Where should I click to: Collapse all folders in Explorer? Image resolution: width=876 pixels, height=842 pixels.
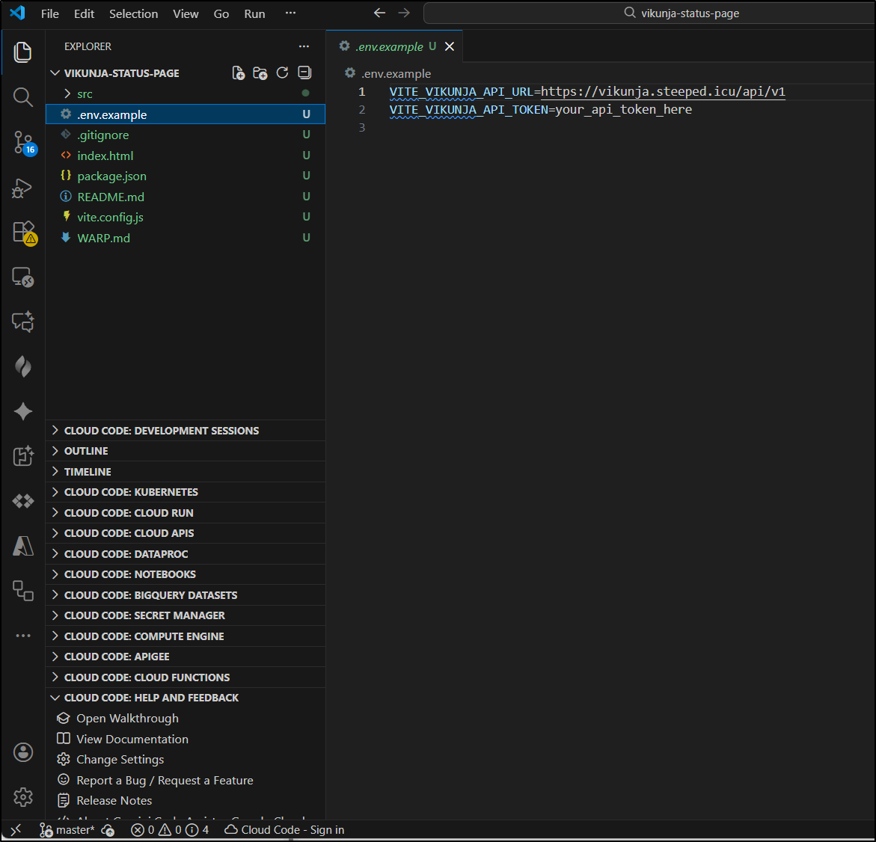(304, 73)
